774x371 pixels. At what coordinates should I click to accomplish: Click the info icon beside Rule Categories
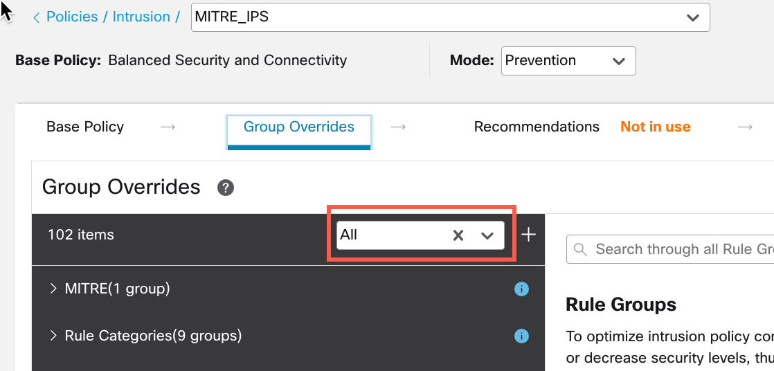pyautogui.click(x=522, y=336)
